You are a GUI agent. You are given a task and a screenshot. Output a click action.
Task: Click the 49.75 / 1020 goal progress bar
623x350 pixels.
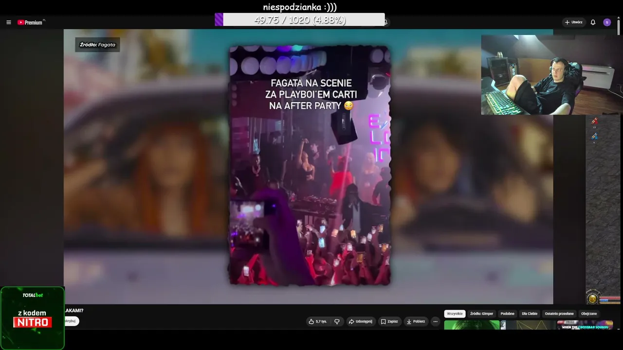[300, 20]
